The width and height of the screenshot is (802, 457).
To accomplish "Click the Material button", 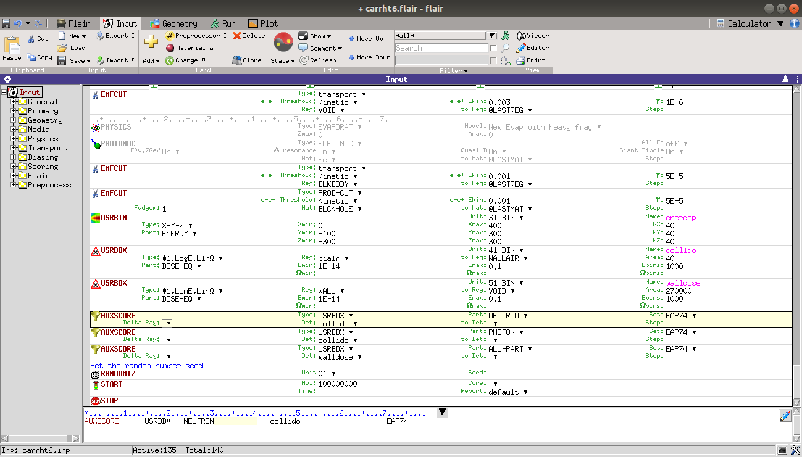I will (x=186, y=47).
